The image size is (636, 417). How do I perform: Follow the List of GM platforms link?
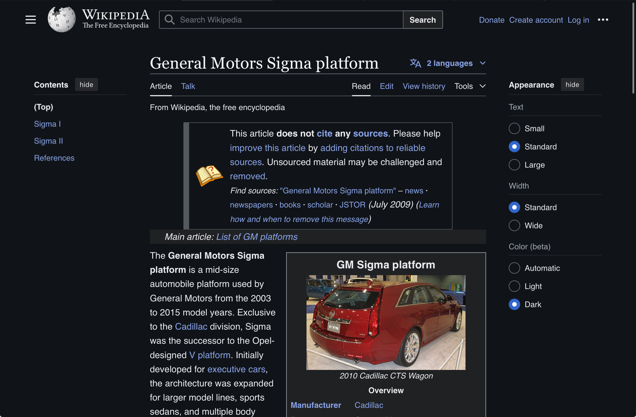[x=257, y=237]
